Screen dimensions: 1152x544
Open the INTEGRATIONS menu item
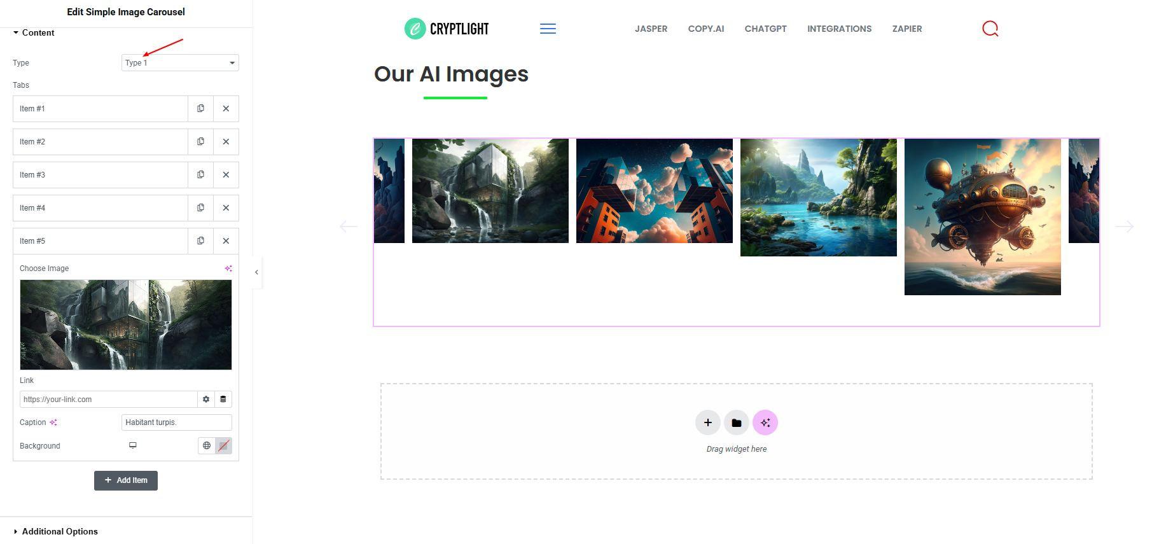pos(840,29)
